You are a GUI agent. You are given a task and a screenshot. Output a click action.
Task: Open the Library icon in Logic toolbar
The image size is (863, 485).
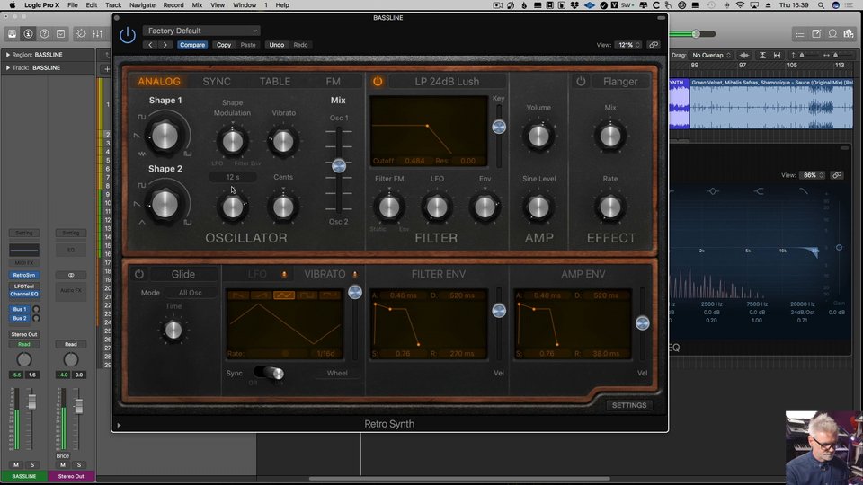point(12,34)
